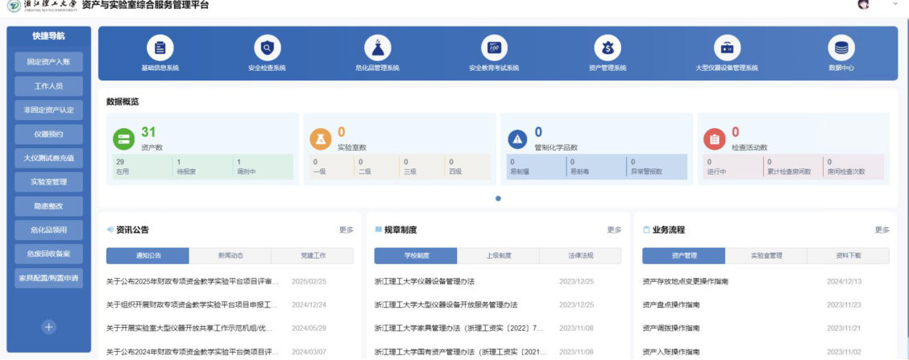Switch to the 上级制度 tab
Viewport: 909px width, 360px height.
point(498,255)
